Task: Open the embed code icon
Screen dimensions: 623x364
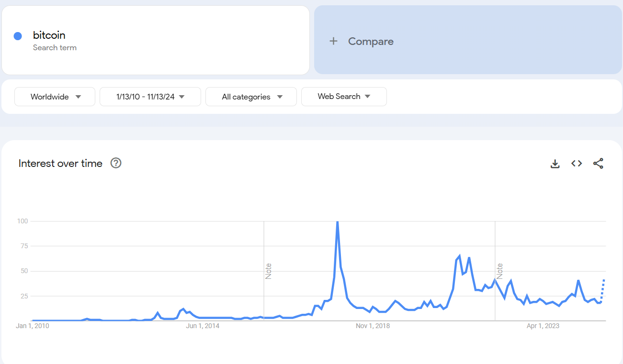Action: click(577, 164)
